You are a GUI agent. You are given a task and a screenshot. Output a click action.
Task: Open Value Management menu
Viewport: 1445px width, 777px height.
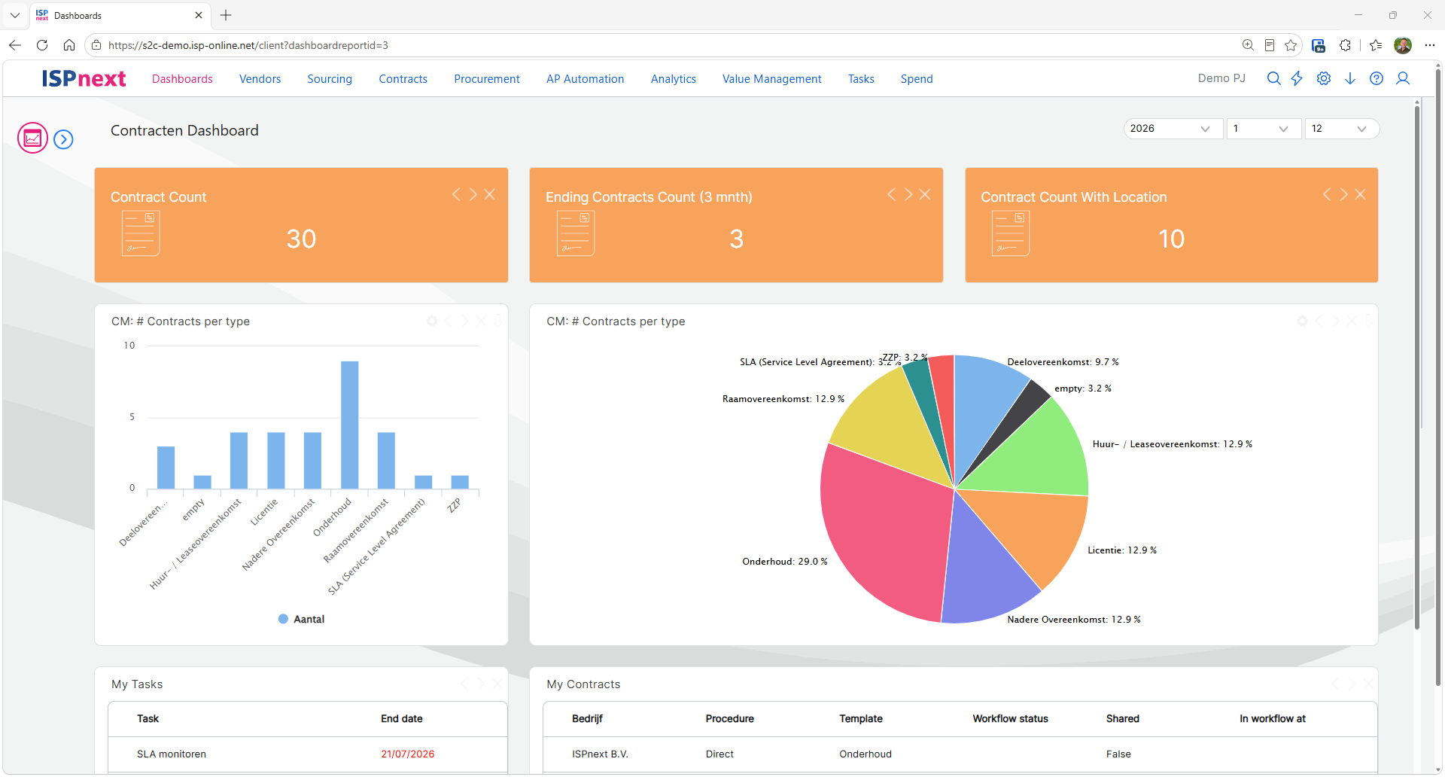[x=772, y=79]
